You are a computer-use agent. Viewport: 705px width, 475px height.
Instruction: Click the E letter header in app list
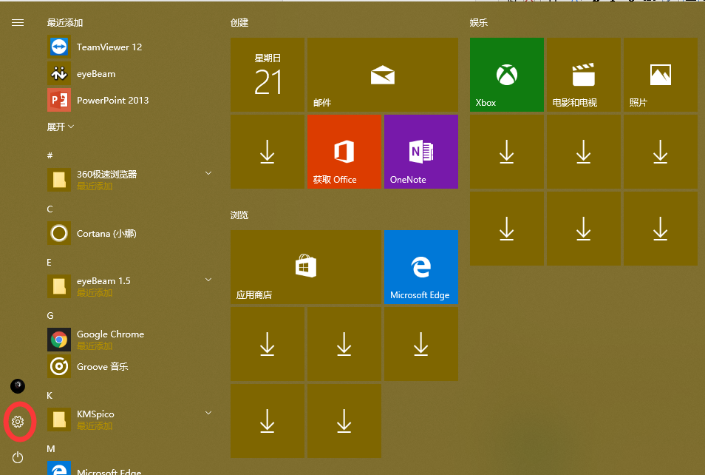pyautogui.click(x=50, y=262)
